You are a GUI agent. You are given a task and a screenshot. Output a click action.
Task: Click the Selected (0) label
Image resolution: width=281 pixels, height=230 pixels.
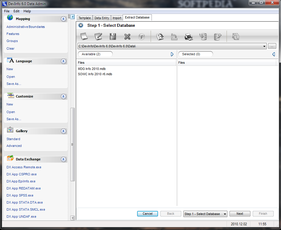click(195, 54)
